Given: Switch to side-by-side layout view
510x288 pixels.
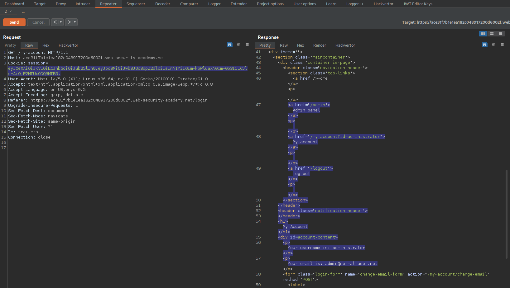Looking at the screenshot, I should pos(483,34).
